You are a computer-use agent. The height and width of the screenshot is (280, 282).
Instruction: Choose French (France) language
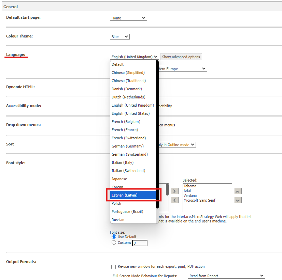click(133, 130)
